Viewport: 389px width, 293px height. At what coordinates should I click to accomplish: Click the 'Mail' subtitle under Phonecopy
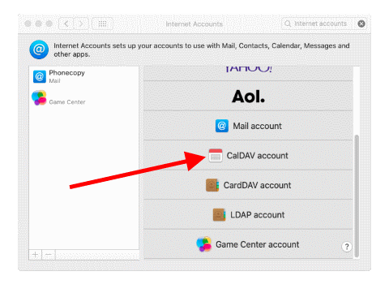coord(54,81)
